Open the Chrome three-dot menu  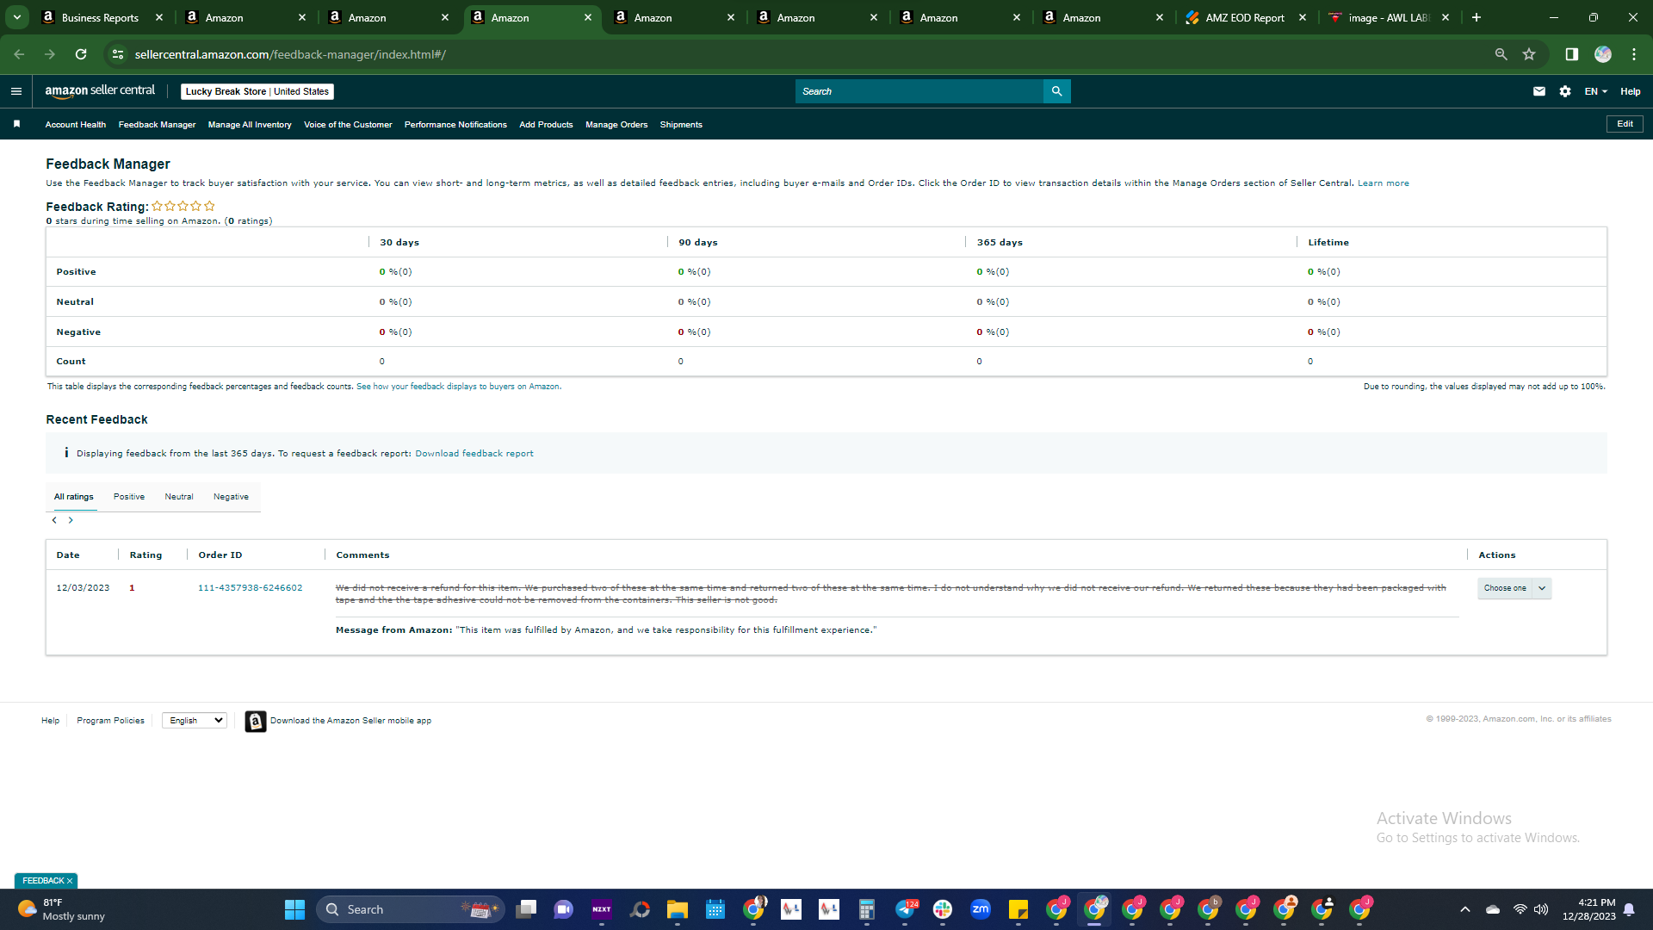[x=1634, y=54]
